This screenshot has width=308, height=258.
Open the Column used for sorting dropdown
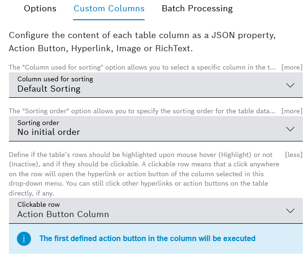pos(141,85)
